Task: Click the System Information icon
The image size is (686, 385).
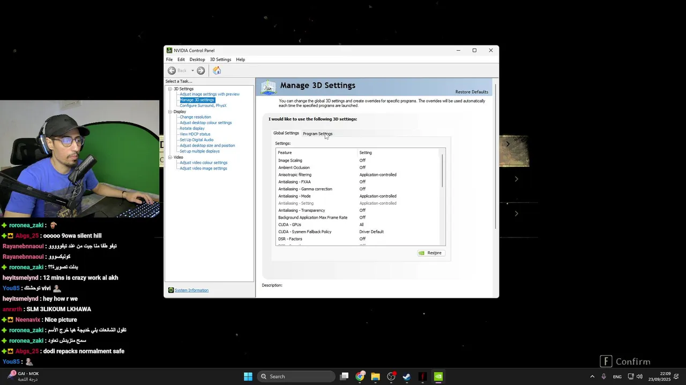Action: [171, 290]
